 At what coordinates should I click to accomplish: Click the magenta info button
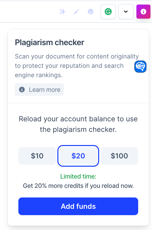point(143,12)
